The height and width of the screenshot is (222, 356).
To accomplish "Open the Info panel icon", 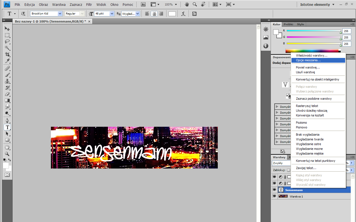I will click(x=266, y=46).
